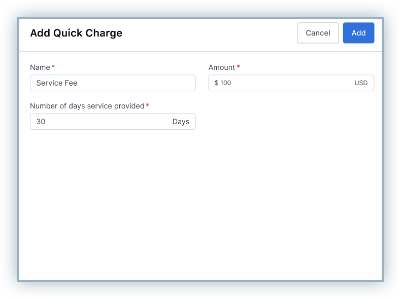Click the "Days" unit suffix
This screenshot has width=401, height=299.
pos(181,122)
